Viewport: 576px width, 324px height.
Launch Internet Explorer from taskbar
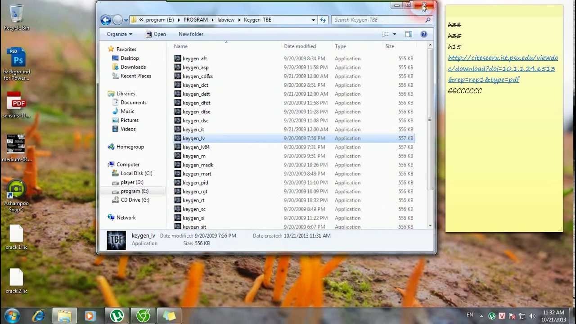tap(38, 316)
